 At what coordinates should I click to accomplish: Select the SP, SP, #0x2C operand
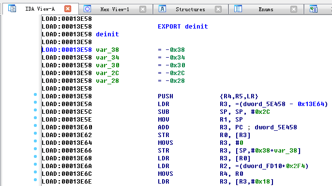[x=245, y=112]
